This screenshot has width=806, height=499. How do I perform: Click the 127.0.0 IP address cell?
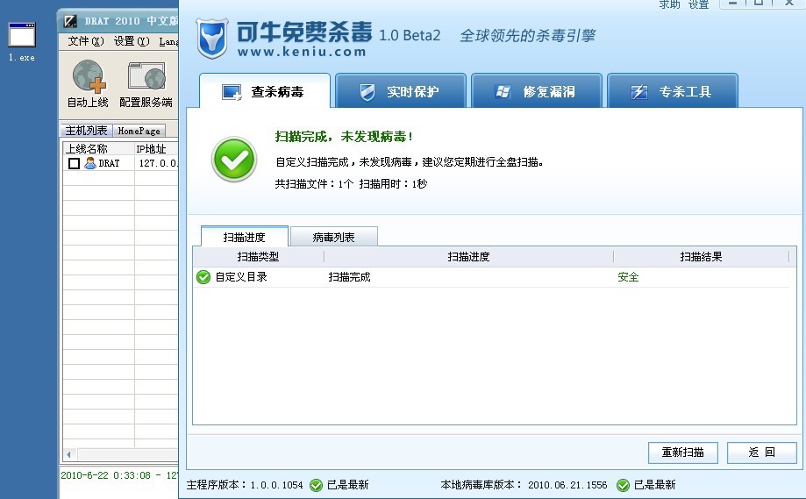click(x=159, y=163)
